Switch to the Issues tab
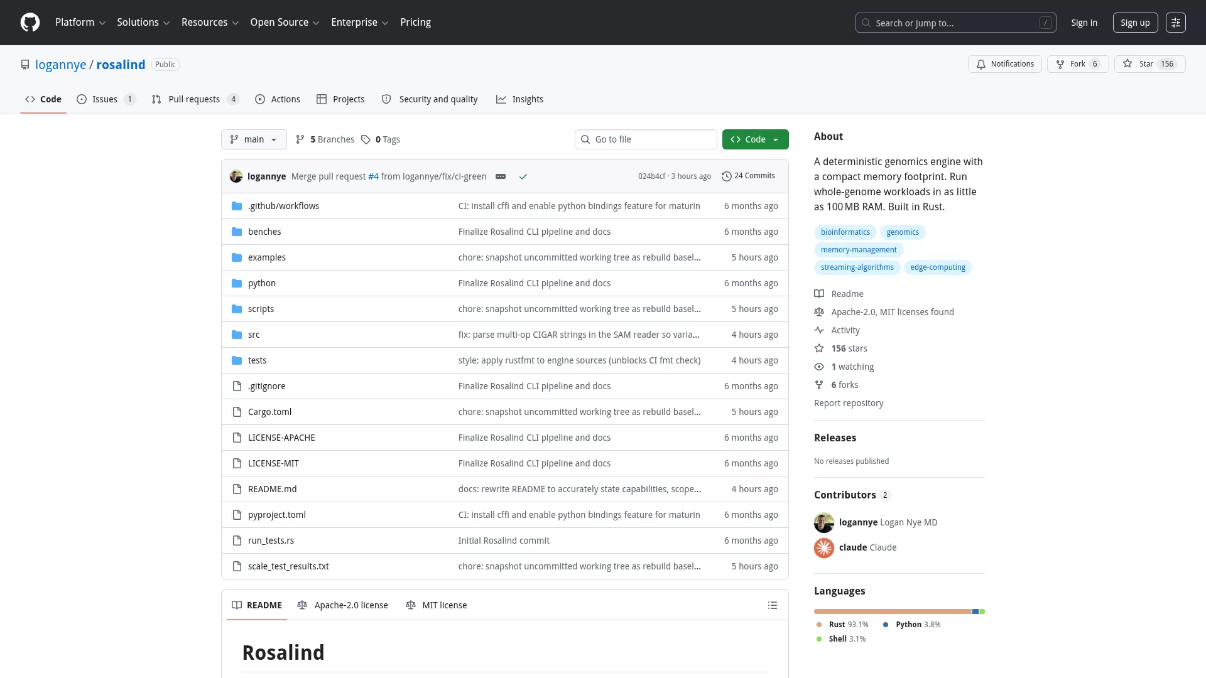Image resolution: width=1206 pixels, height=678 pixels. [x=106, y=99]
